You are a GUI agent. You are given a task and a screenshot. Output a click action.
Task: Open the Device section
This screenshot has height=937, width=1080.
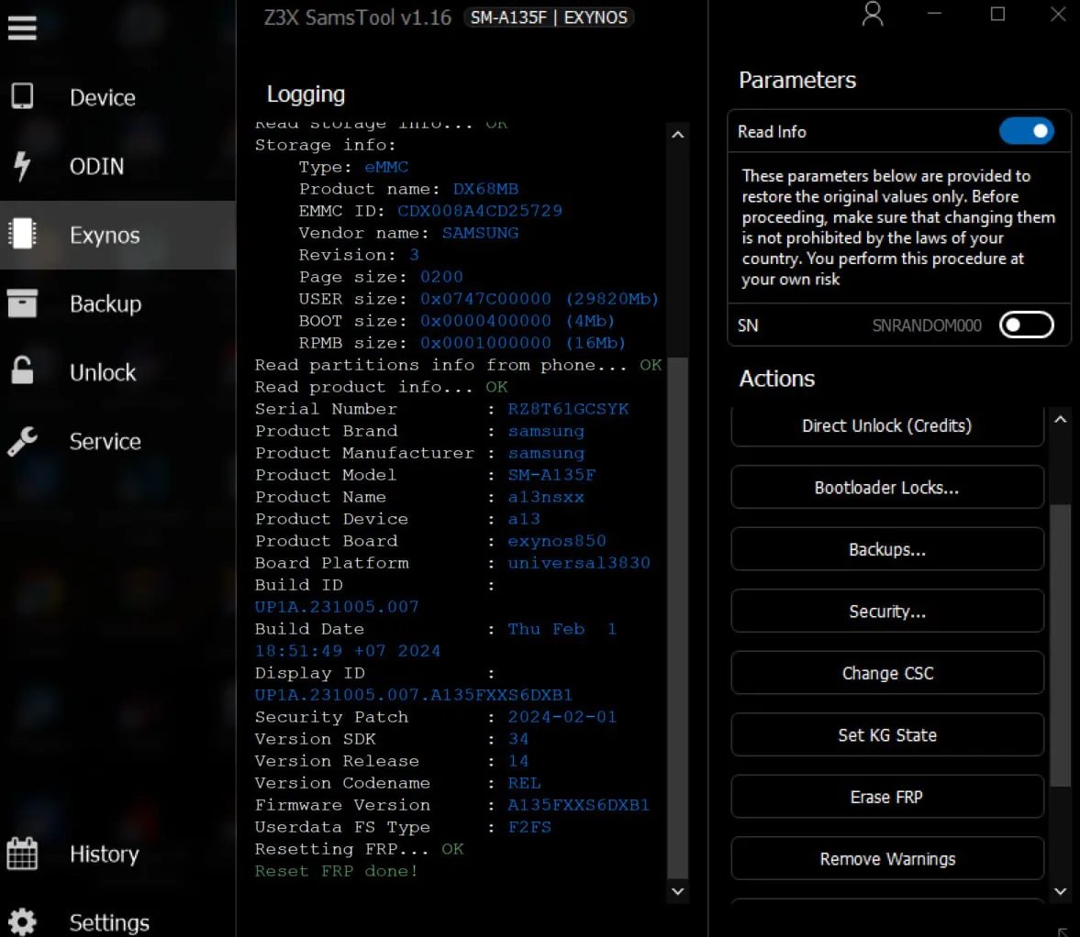(x=103, y=98)
